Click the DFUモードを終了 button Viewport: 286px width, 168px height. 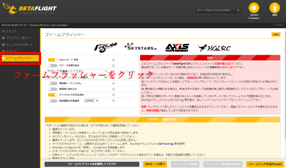155,164
